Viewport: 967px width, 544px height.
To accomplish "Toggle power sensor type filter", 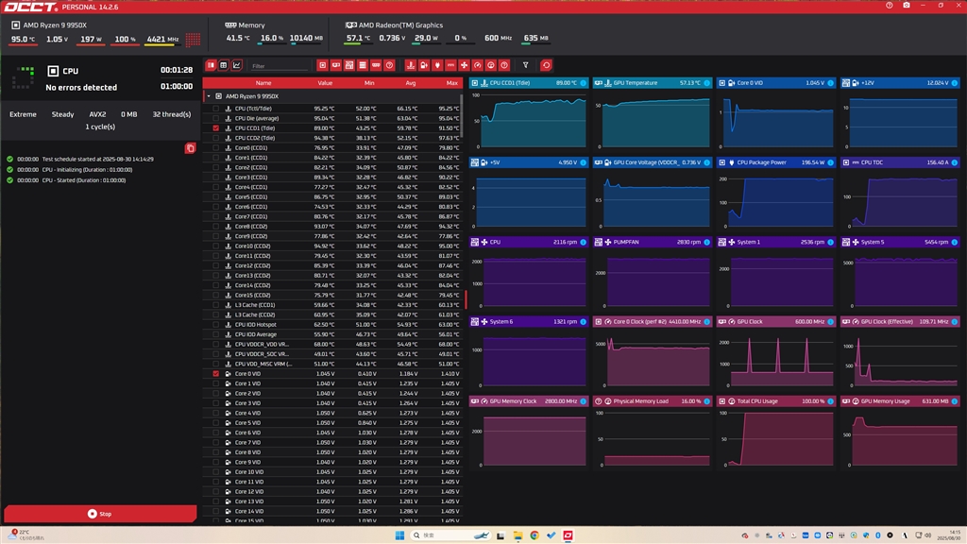I will click(x=437, y=65).
